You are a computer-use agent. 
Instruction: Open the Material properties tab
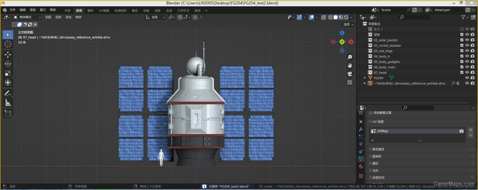click(361, 166)
